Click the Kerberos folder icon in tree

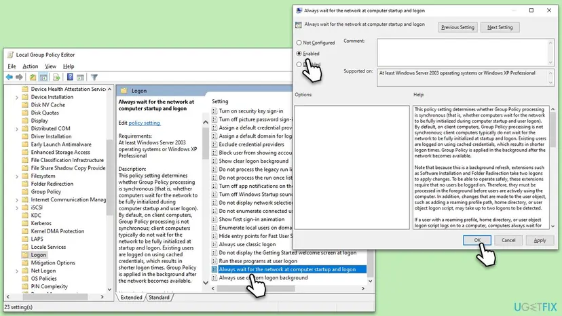tap(24, 223)
